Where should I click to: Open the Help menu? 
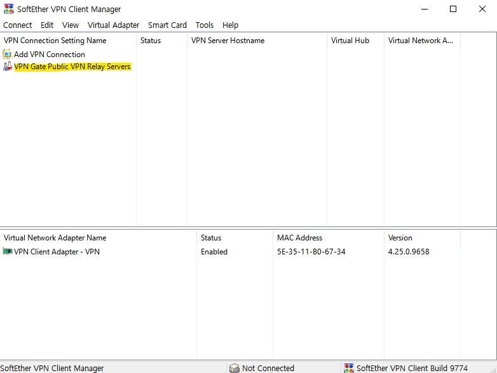coord(230,25)
